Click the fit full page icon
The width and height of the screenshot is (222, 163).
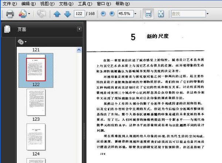point(161,14)
